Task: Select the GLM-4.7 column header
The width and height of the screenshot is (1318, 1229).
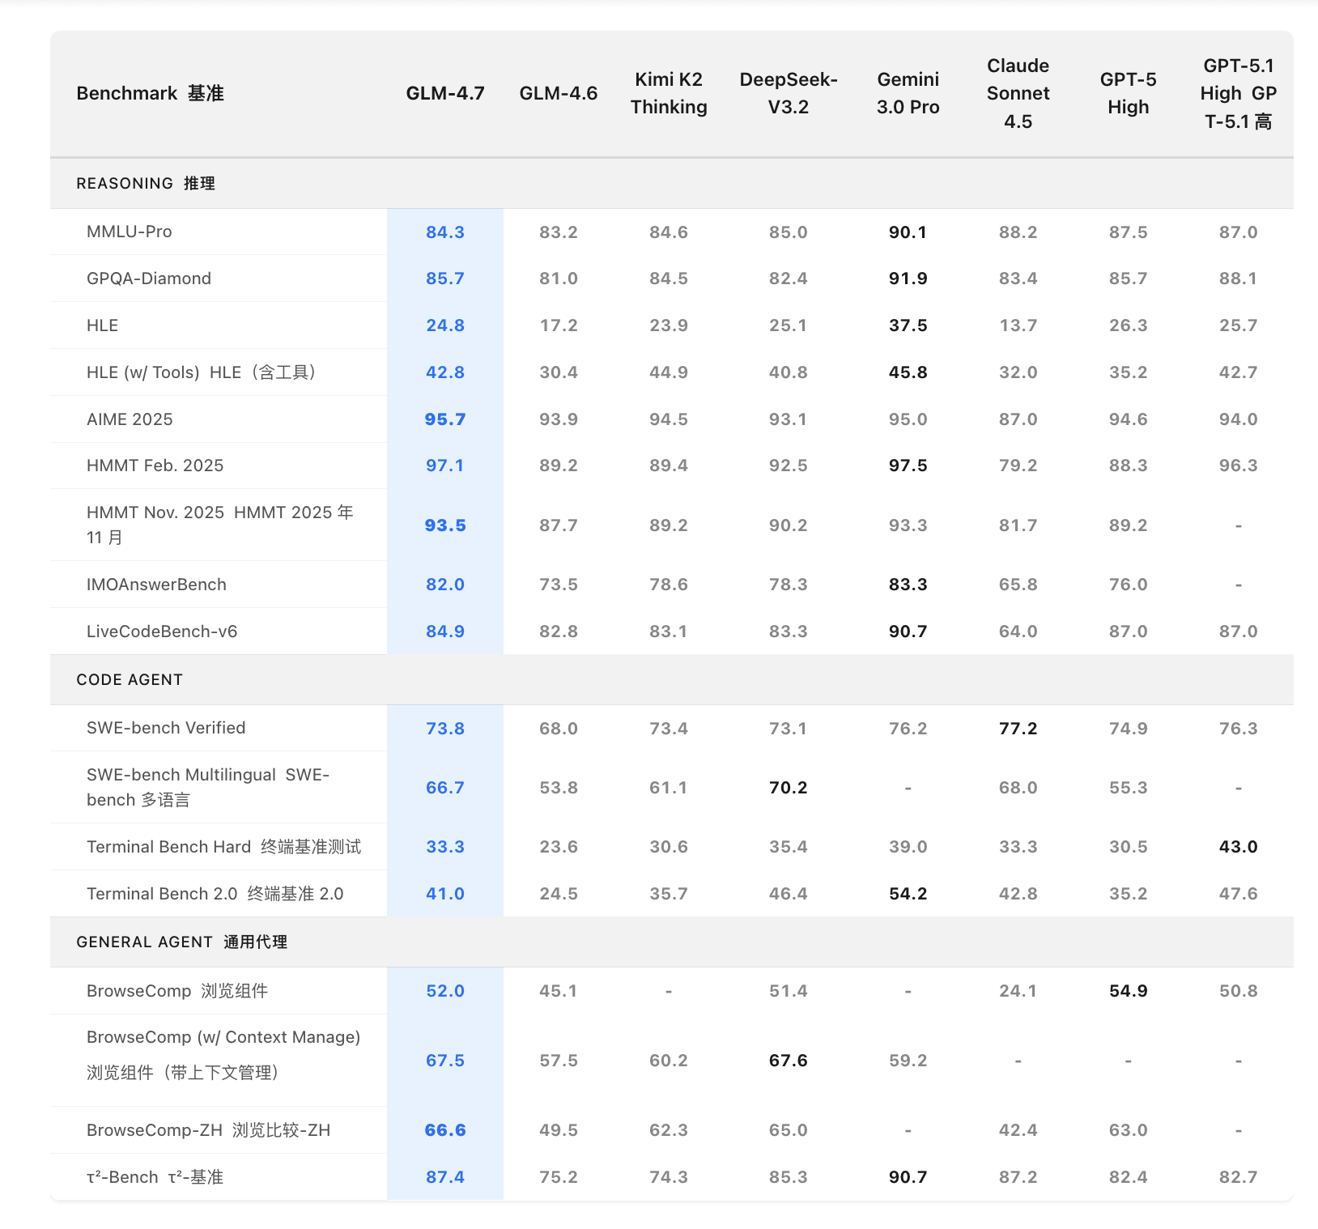Action: pos(445,93)
